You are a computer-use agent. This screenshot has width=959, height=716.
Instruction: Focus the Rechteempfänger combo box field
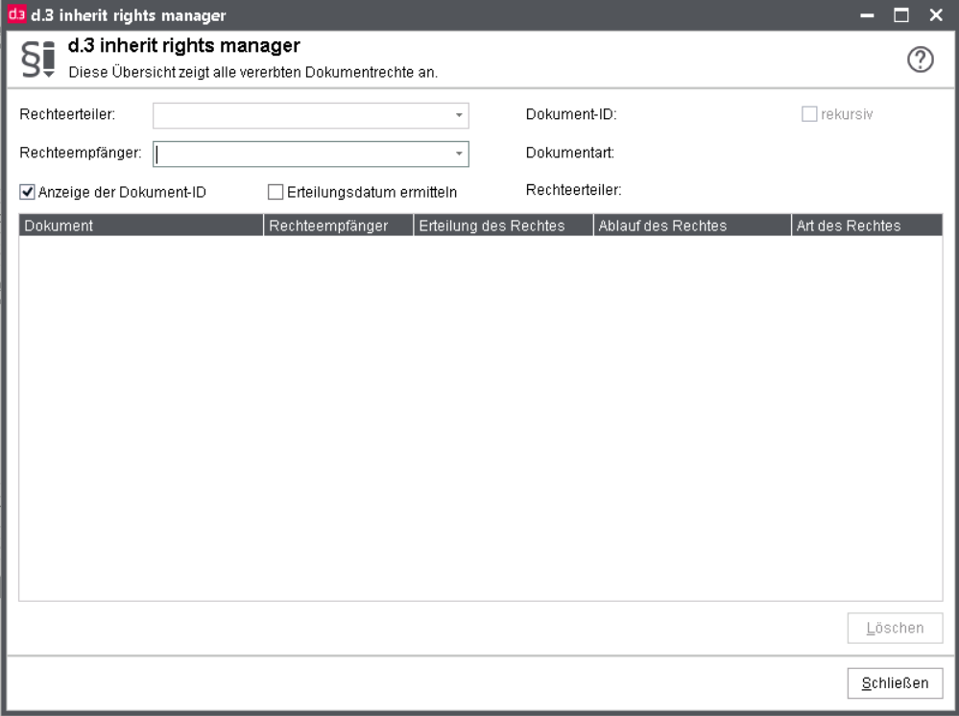pos(311,155)
